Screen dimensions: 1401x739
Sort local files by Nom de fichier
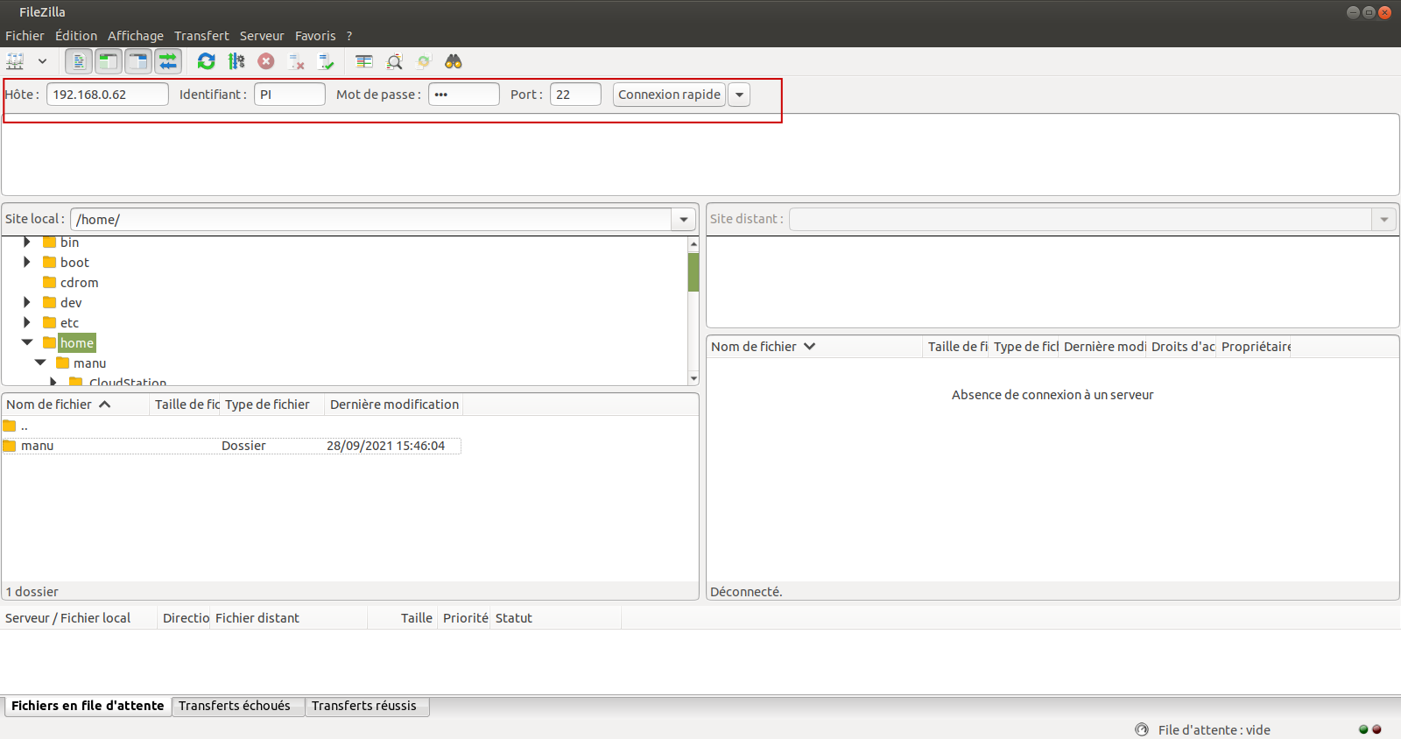tap(75, 405)
